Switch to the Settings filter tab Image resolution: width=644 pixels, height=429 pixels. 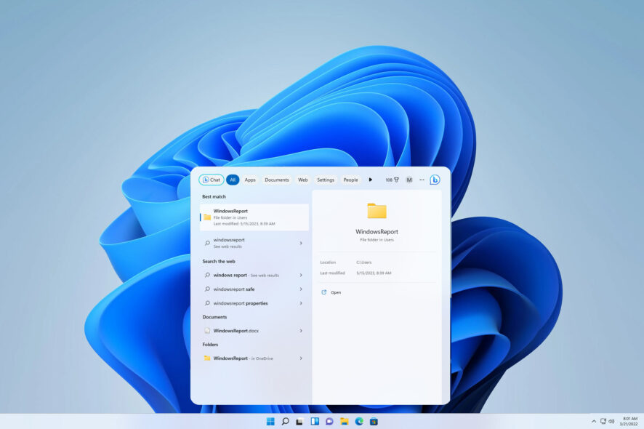[326, 180]
